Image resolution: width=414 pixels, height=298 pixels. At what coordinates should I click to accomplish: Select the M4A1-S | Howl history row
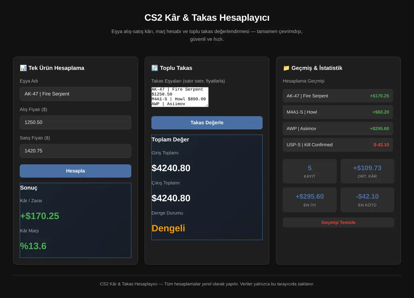338,112
